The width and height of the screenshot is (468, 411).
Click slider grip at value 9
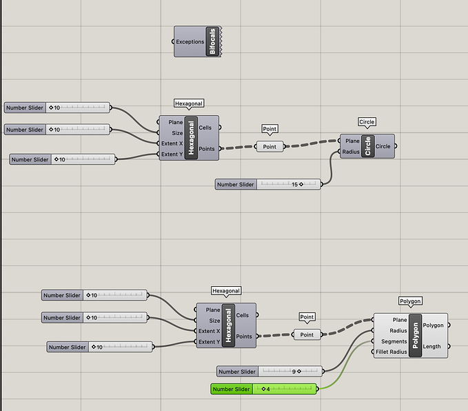click(299, 371)
